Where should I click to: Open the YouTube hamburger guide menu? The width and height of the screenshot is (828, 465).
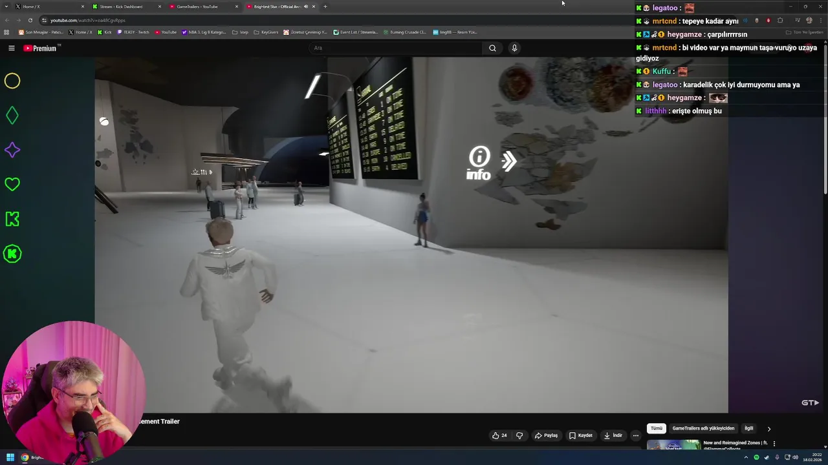(x=11, y=48)
